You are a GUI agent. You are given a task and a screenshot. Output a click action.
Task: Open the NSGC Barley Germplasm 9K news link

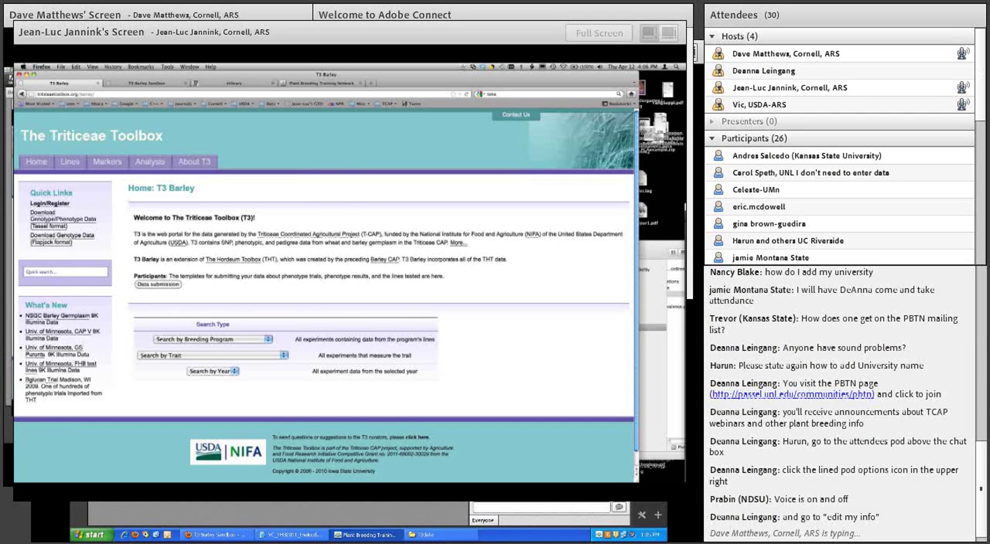click(x=61, y=319)
